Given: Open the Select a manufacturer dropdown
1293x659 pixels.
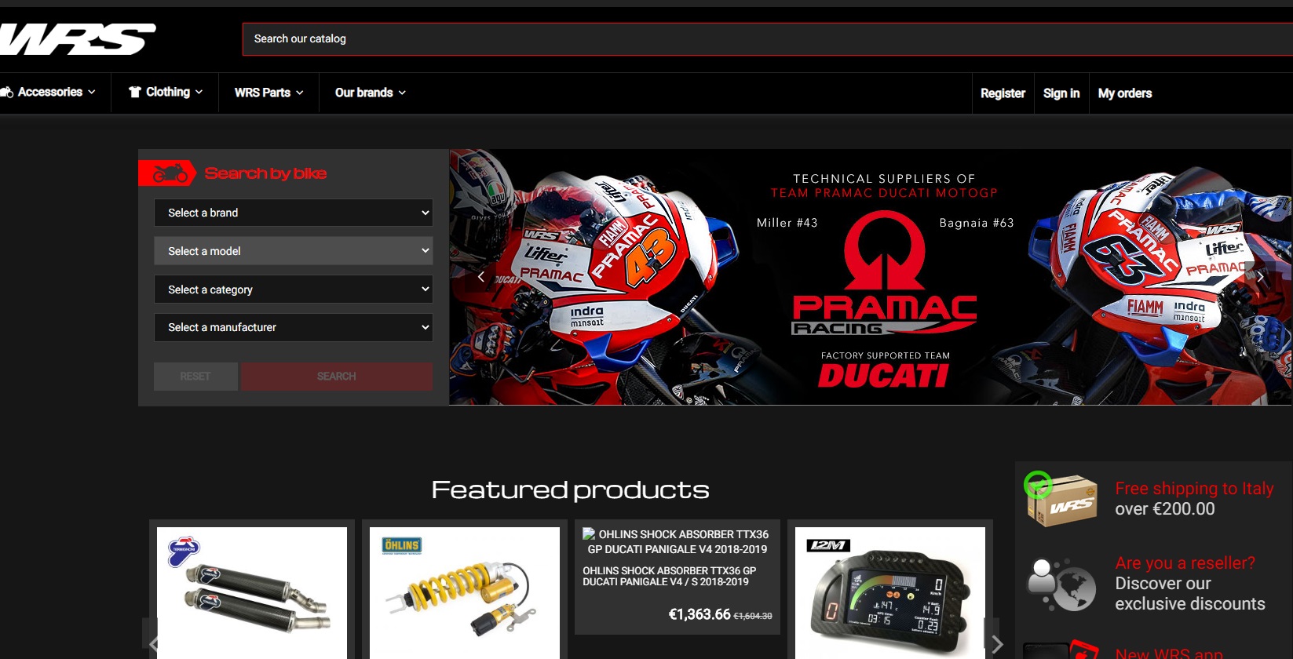Looking at the screenshot, I should click(x=294, y=327).
